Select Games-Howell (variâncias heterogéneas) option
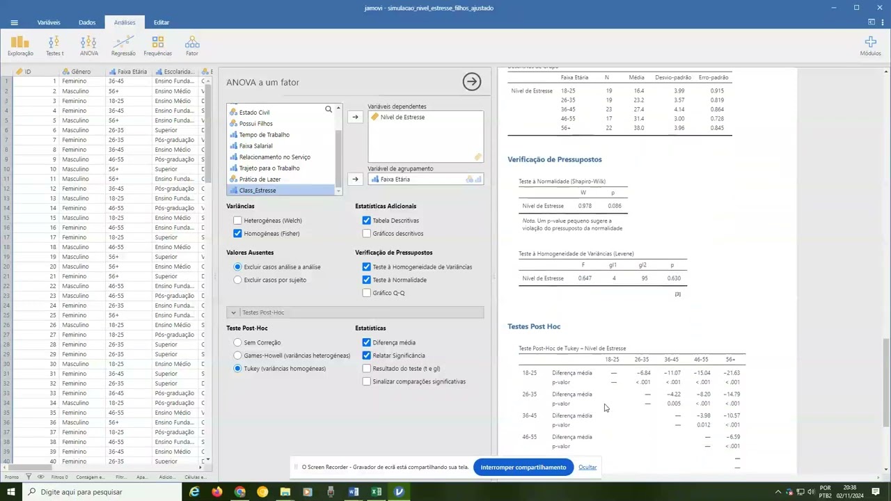 point(237,356)
